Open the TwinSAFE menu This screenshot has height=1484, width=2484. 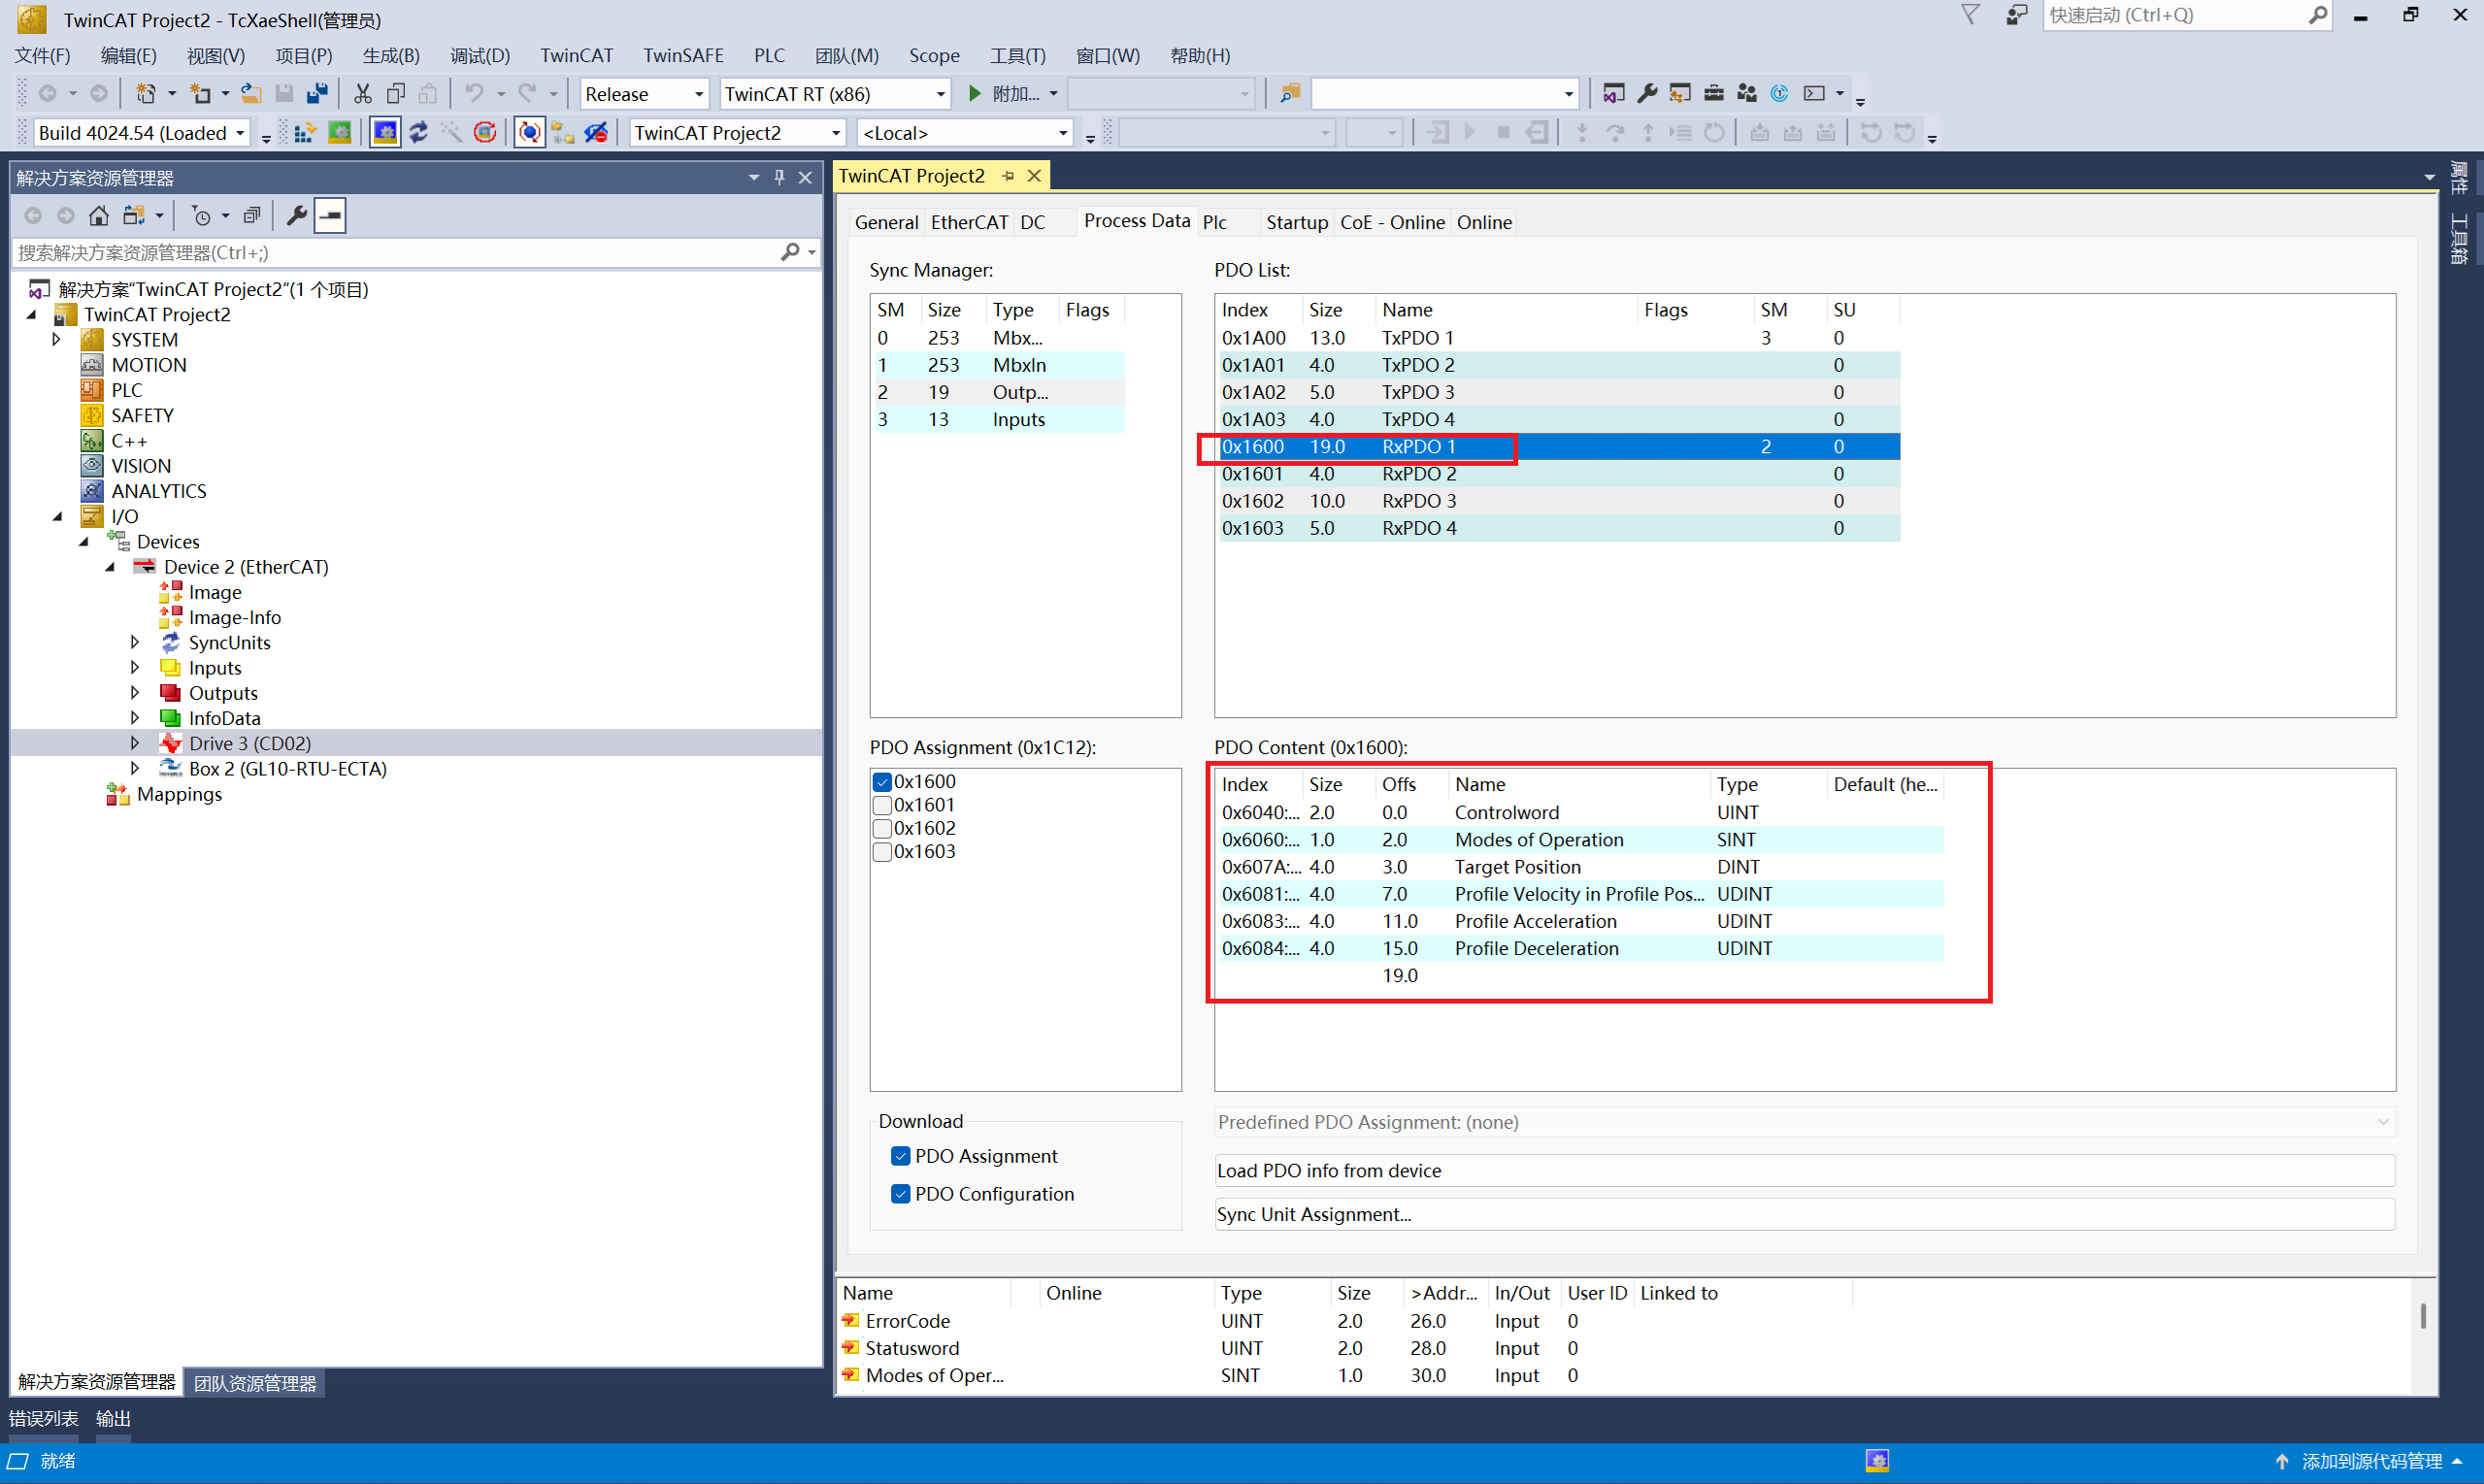[x=683, y=56]
